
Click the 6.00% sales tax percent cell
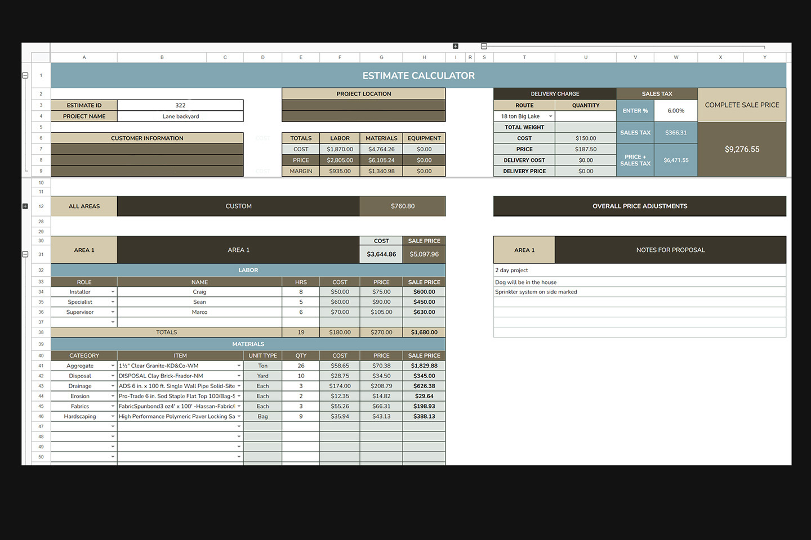(x=676, y=111)
